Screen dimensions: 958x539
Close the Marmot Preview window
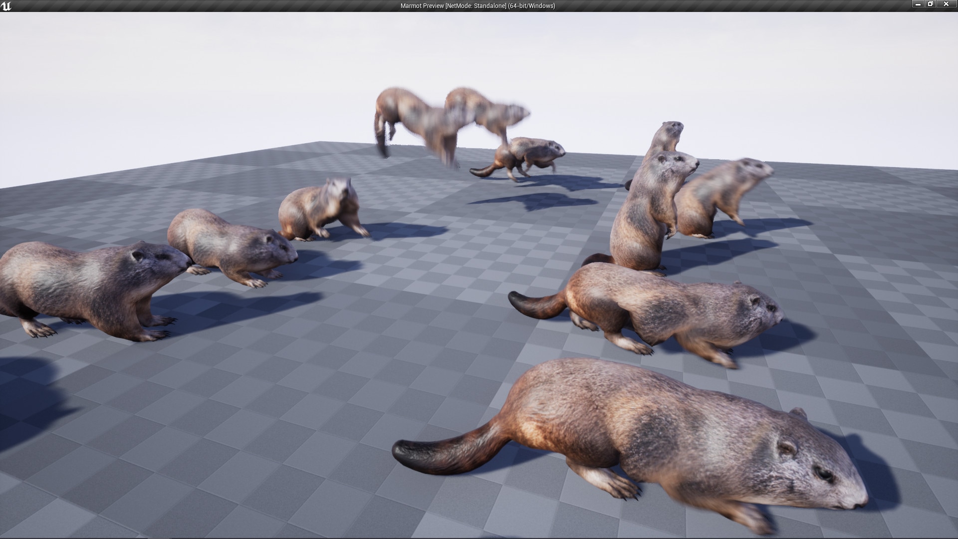946,4
